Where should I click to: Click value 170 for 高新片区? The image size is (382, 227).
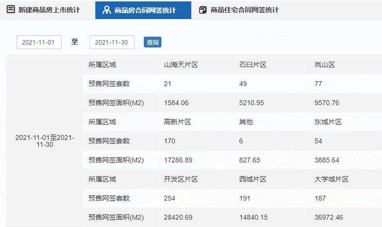click(x=169, y=141)
